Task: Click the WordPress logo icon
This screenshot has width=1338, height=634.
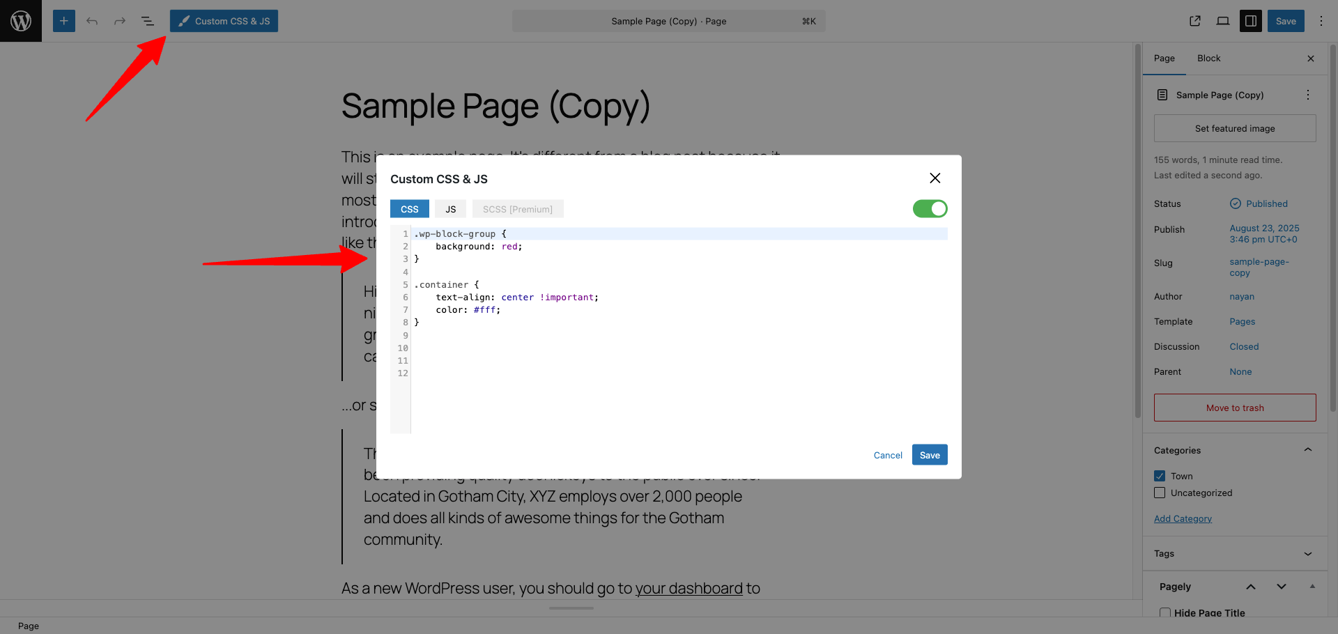Action: point(20,20)
